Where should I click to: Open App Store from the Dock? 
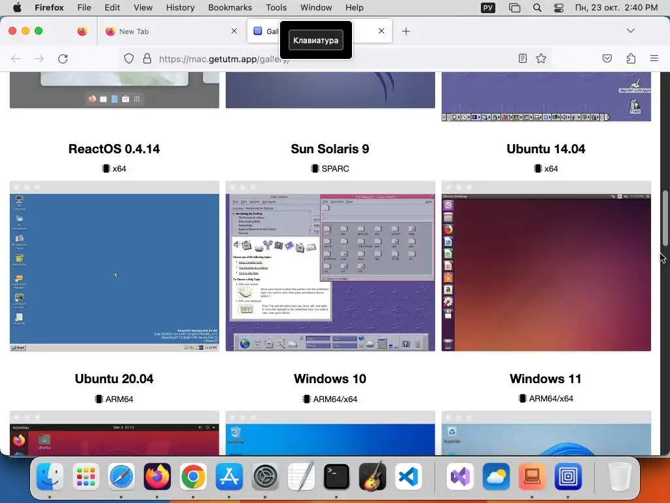tap(229, 476)
